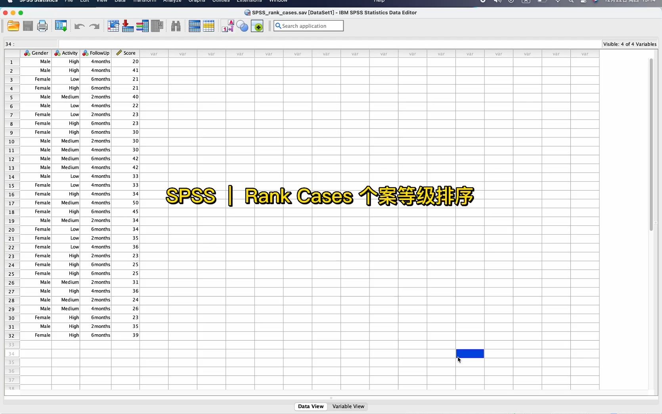The height and width of the screenshot is (414, 662).
Task: Open macOS Control Center icon
Action: (583, 1)
